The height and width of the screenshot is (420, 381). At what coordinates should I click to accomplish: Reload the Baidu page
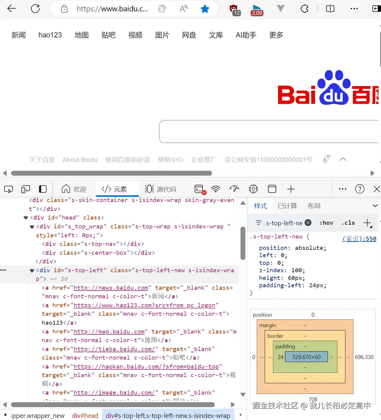pyautogui.click(x=35, y=9)
